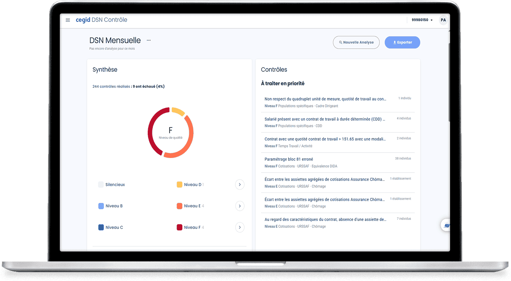
Task: Click the PA user avatar
Action: [443, 20]
